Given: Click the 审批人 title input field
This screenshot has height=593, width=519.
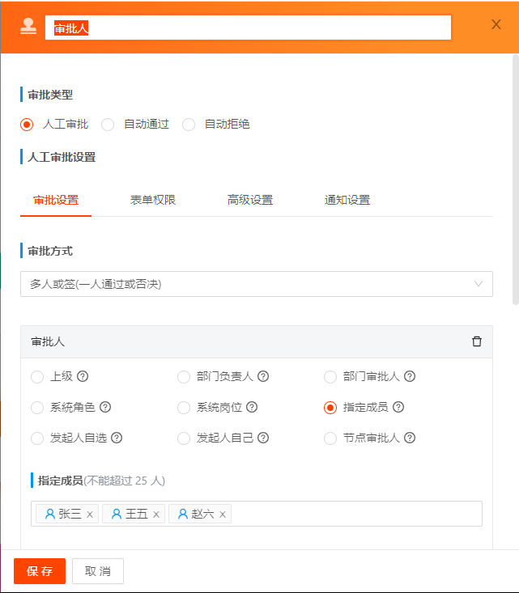Looking at the screenshot, I should [248, 28].
